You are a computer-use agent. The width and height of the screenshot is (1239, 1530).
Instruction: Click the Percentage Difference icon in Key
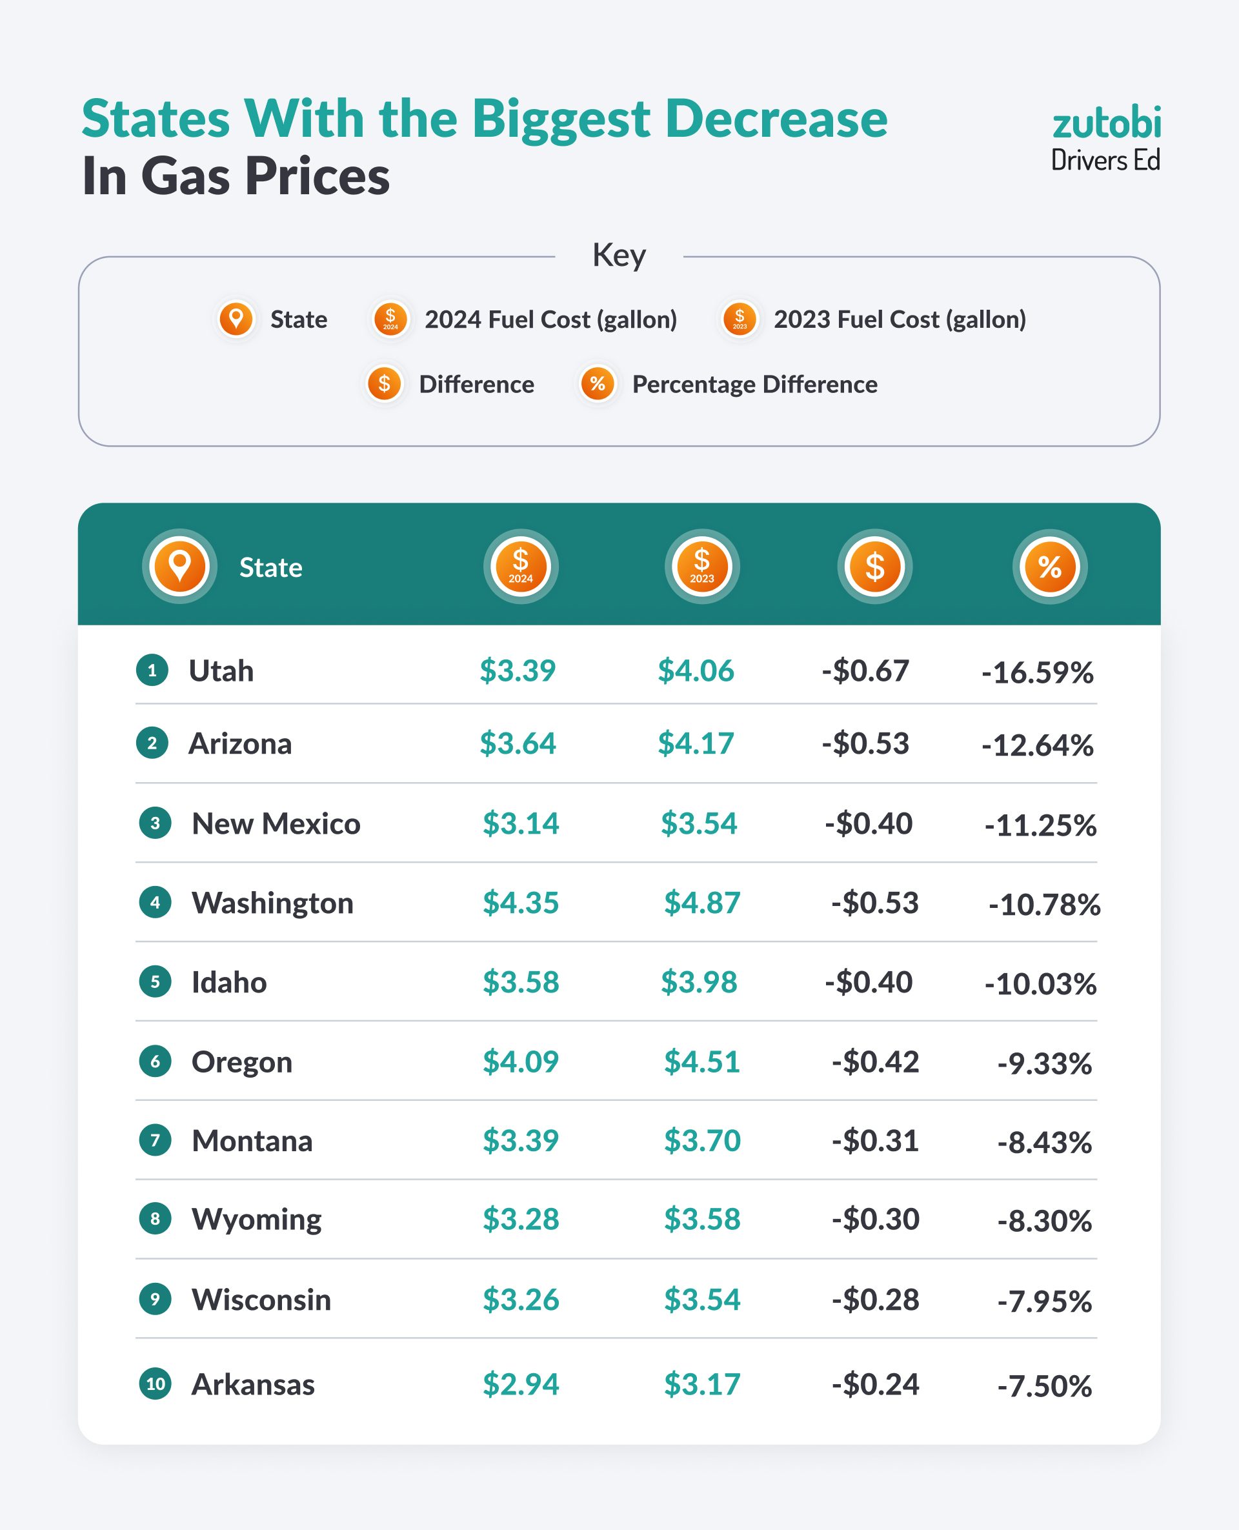[x=598, y=383]
